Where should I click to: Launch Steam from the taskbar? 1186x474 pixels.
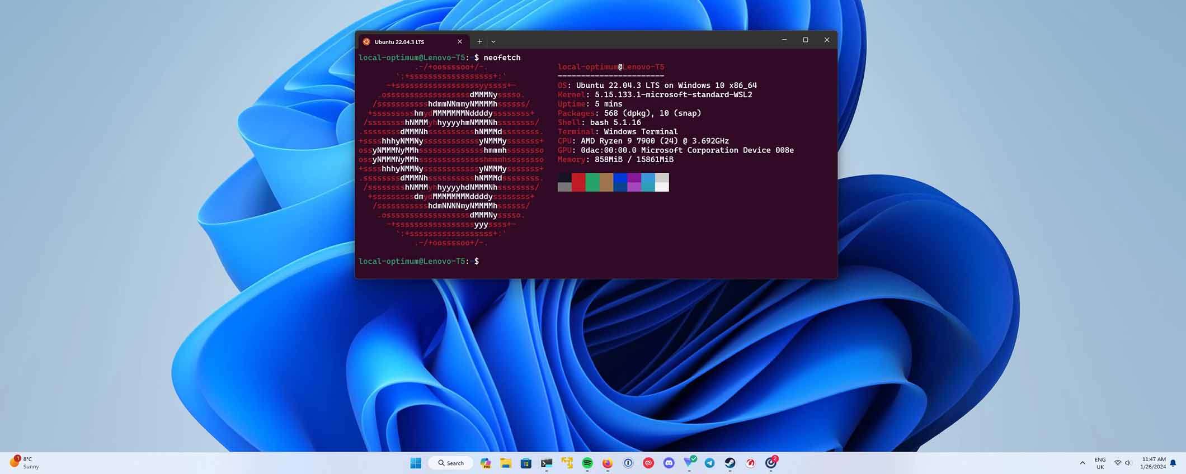tap(730, 463)
